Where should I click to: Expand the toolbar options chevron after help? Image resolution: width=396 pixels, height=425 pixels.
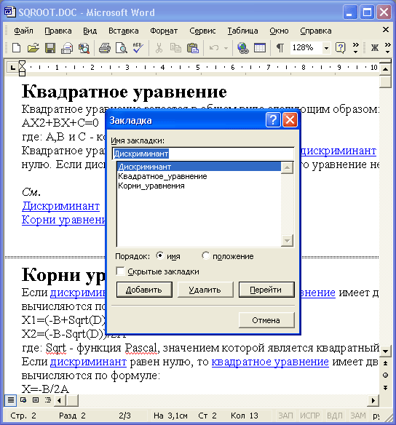click(x=356, y=48)
